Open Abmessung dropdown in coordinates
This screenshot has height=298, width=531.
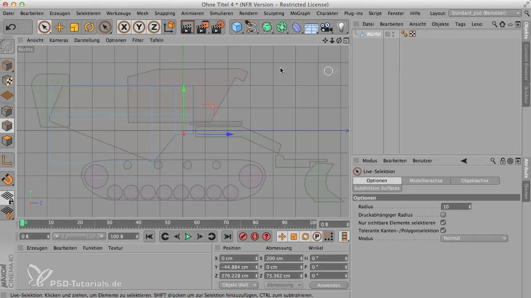tap(283, 285)
